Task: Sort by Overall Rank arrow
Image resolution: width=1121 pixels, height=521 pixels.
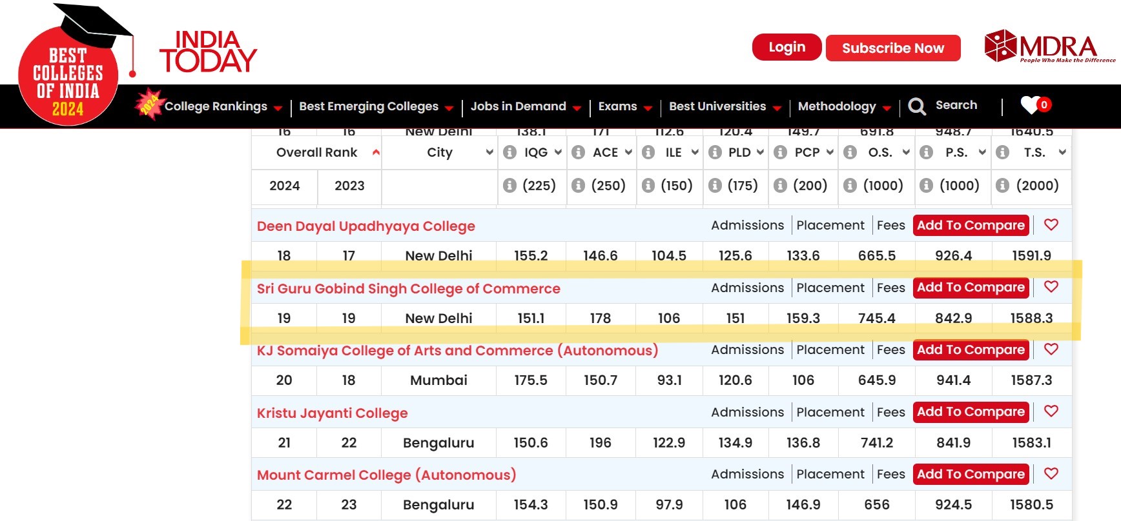Action: pos(376,153)
